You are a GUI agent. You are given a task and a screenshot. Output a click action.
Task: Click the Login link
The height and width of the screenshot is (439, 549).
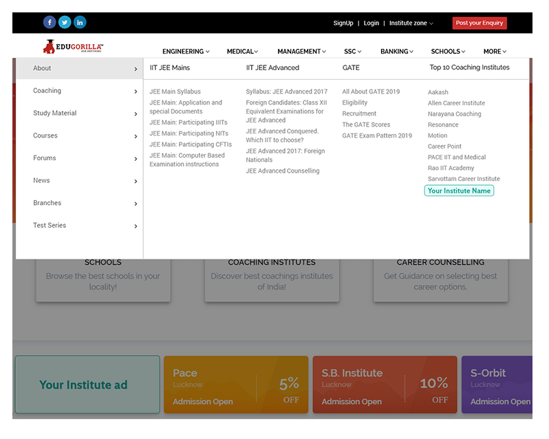coord(371,23)
